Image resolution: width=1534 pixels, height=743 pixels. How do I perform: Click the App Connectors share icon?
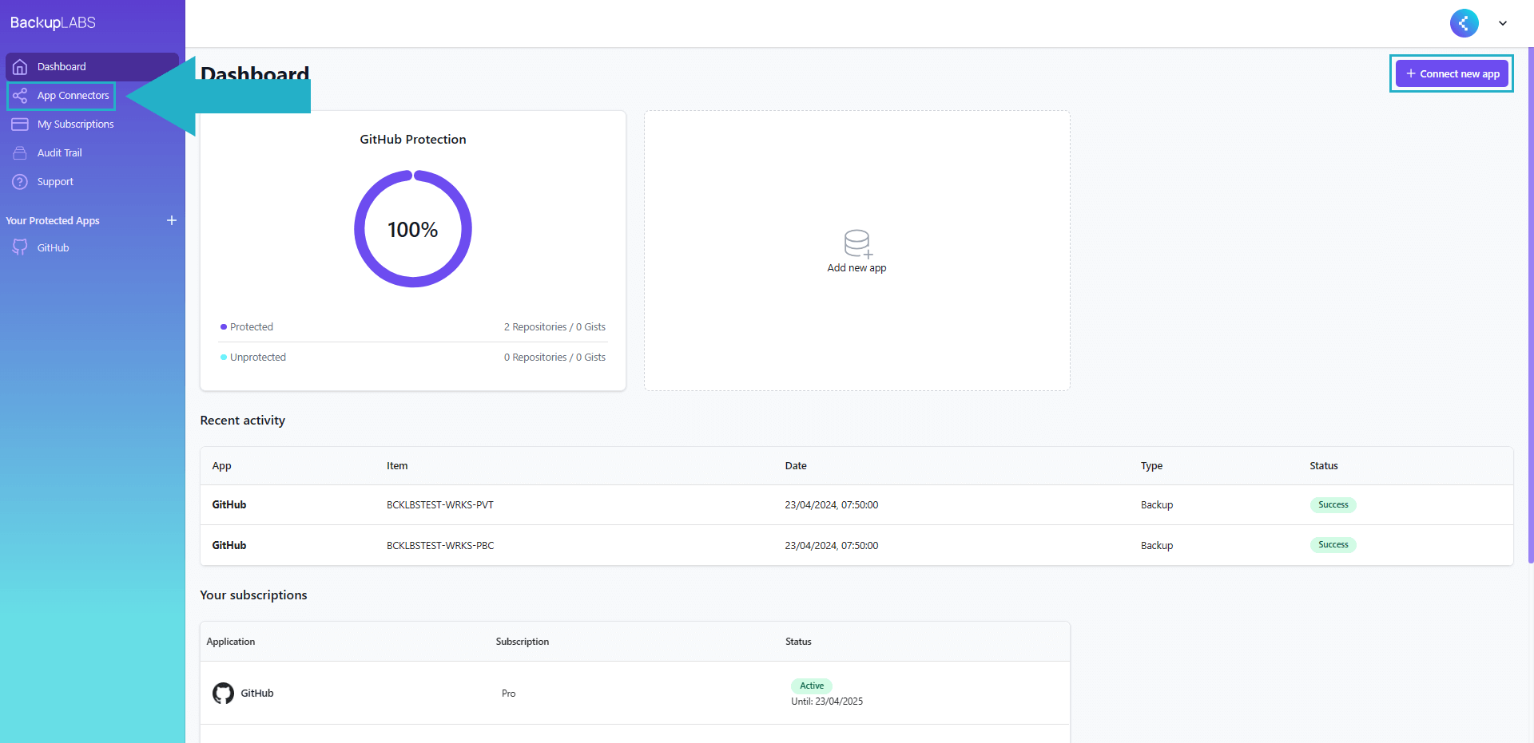[x=20, y=96]
